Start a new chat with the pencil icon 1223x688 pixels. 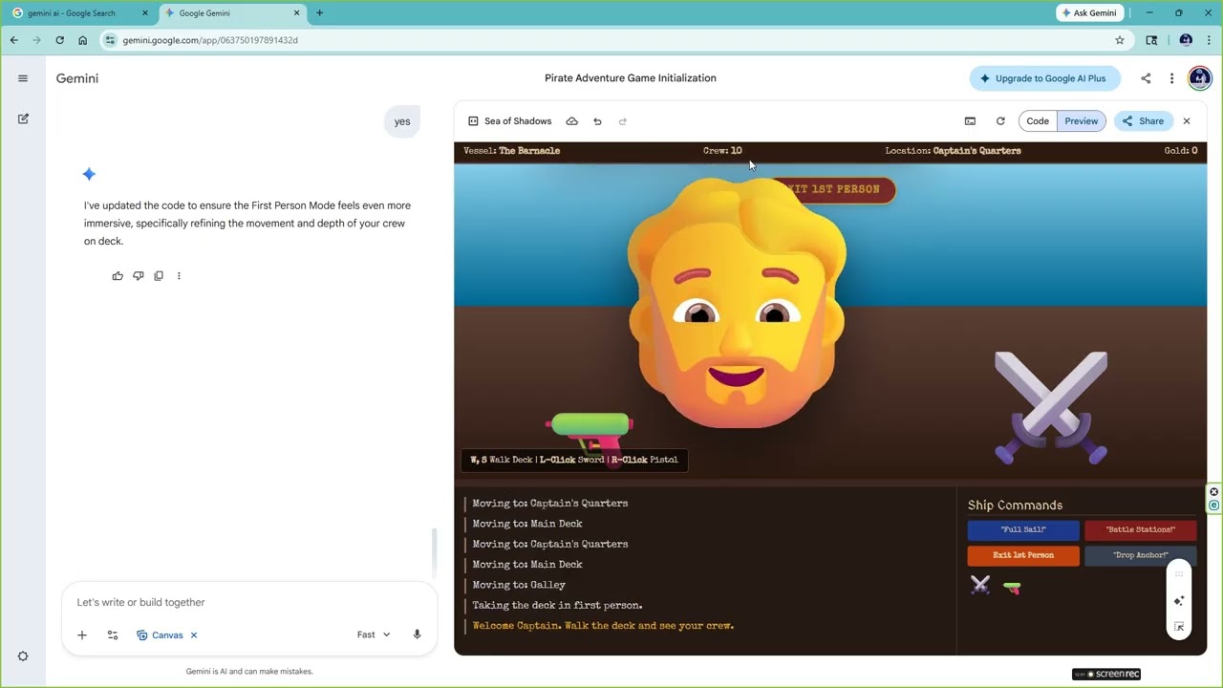[23, 118]
